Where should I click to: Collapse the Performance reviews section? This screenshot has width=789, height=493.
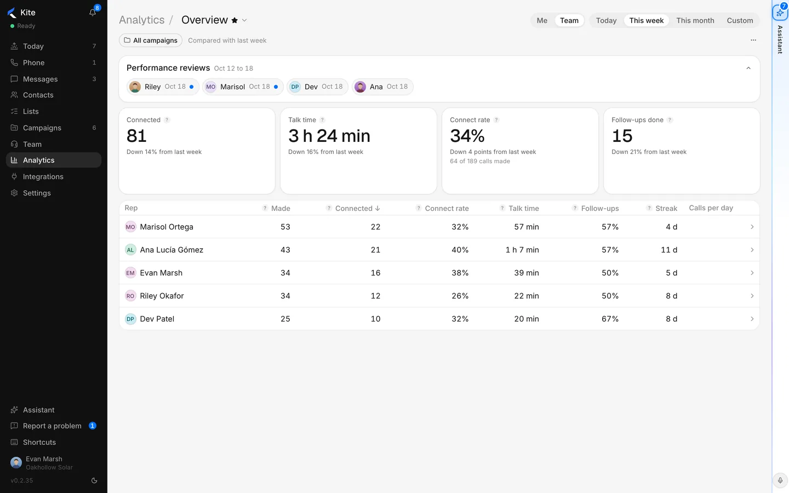click(748, 68)
